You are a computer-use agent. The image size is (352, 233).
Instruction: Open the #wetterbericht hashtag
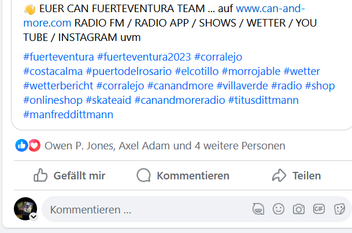[x=58, y=86]
